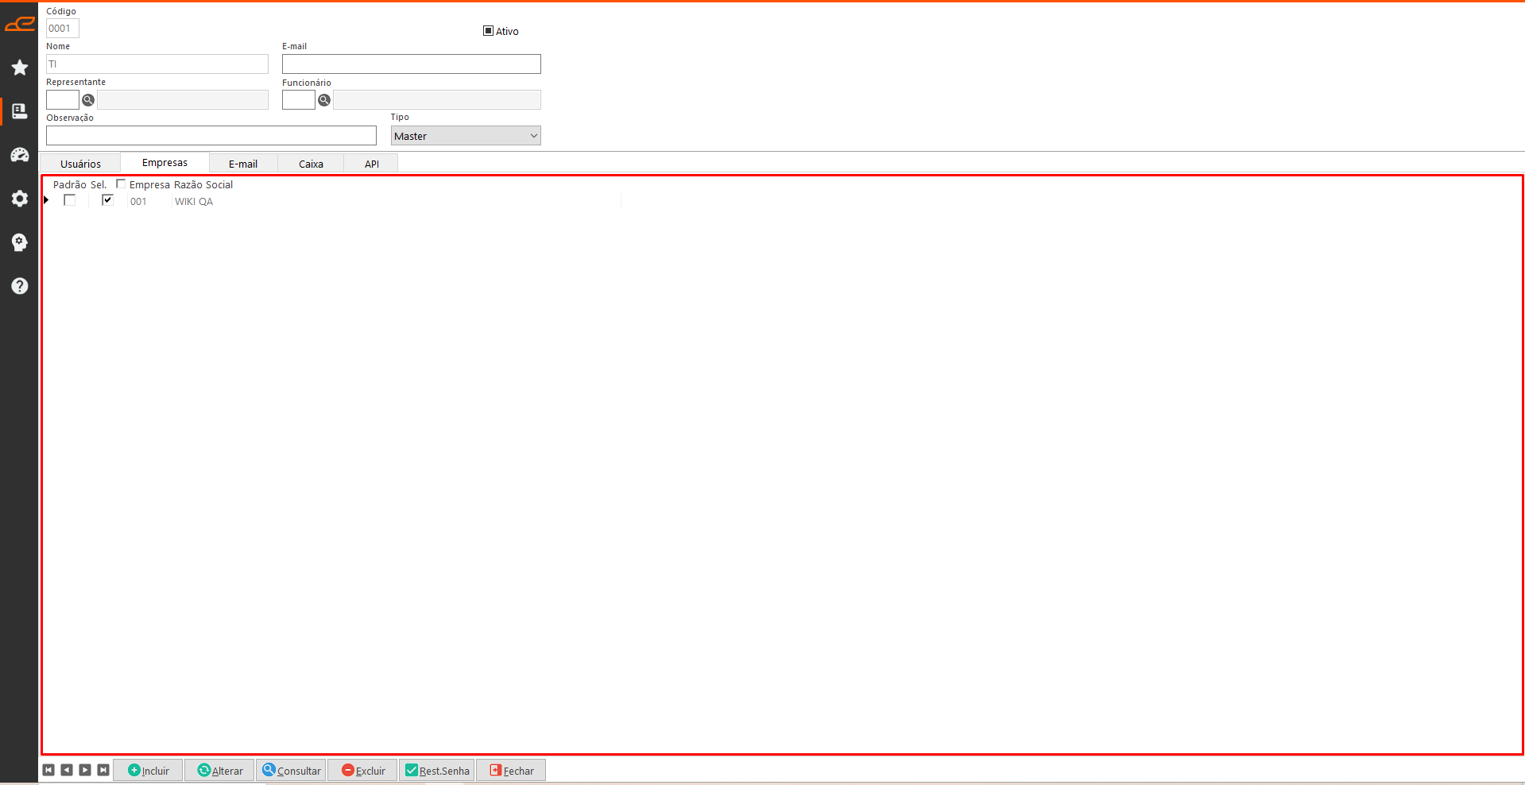Click the Funcionário search magnifier icon

click(324, 100)
